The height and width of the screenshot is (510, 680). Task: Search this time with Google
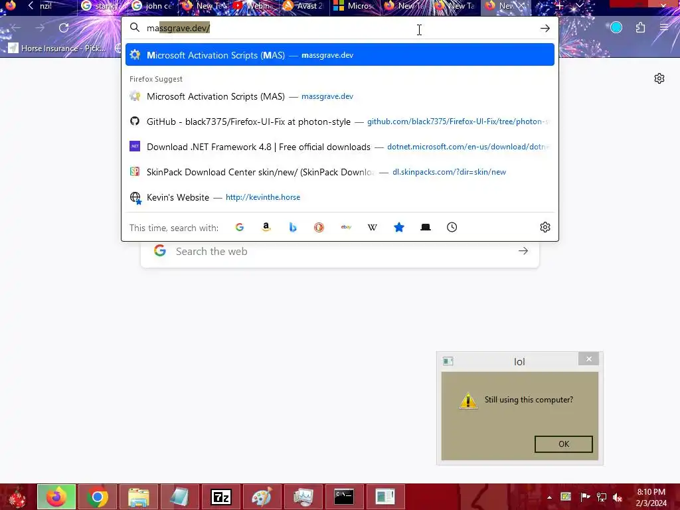pyautogui.click(x=239, y=227)
